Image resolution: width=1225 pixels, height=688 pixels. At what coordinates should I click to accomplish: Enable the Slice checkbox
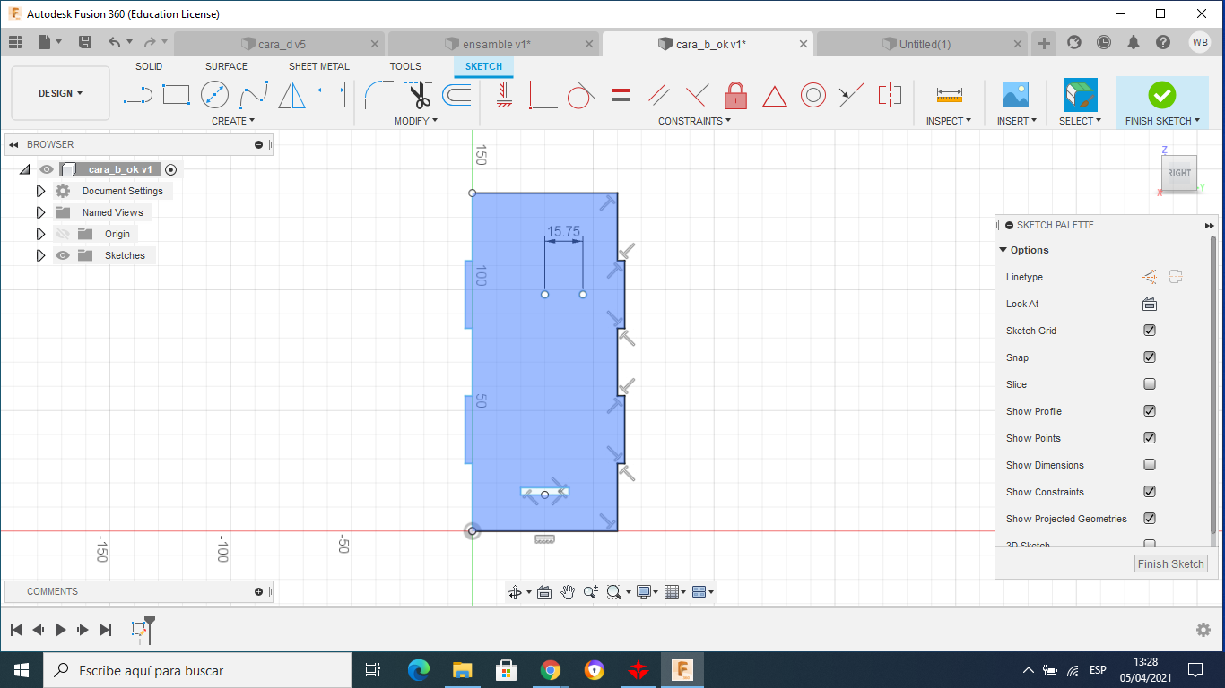click(x=1150, y=384)
